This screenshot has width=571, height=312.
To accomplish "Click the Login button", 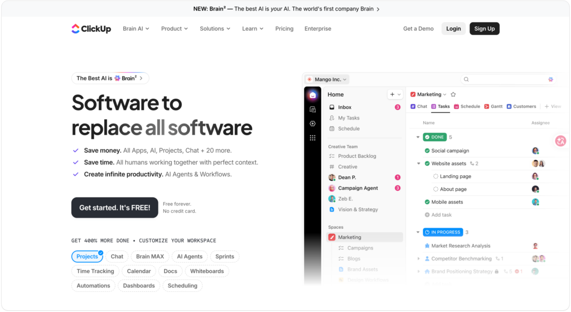I will coord(453,28).
